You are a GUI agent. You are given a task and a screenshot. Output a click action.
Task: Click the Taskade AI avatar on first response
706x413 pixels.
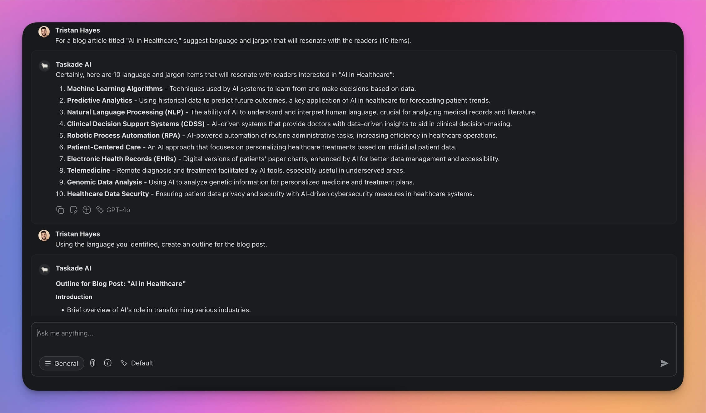pyautogui.click(x=45, y=66)
